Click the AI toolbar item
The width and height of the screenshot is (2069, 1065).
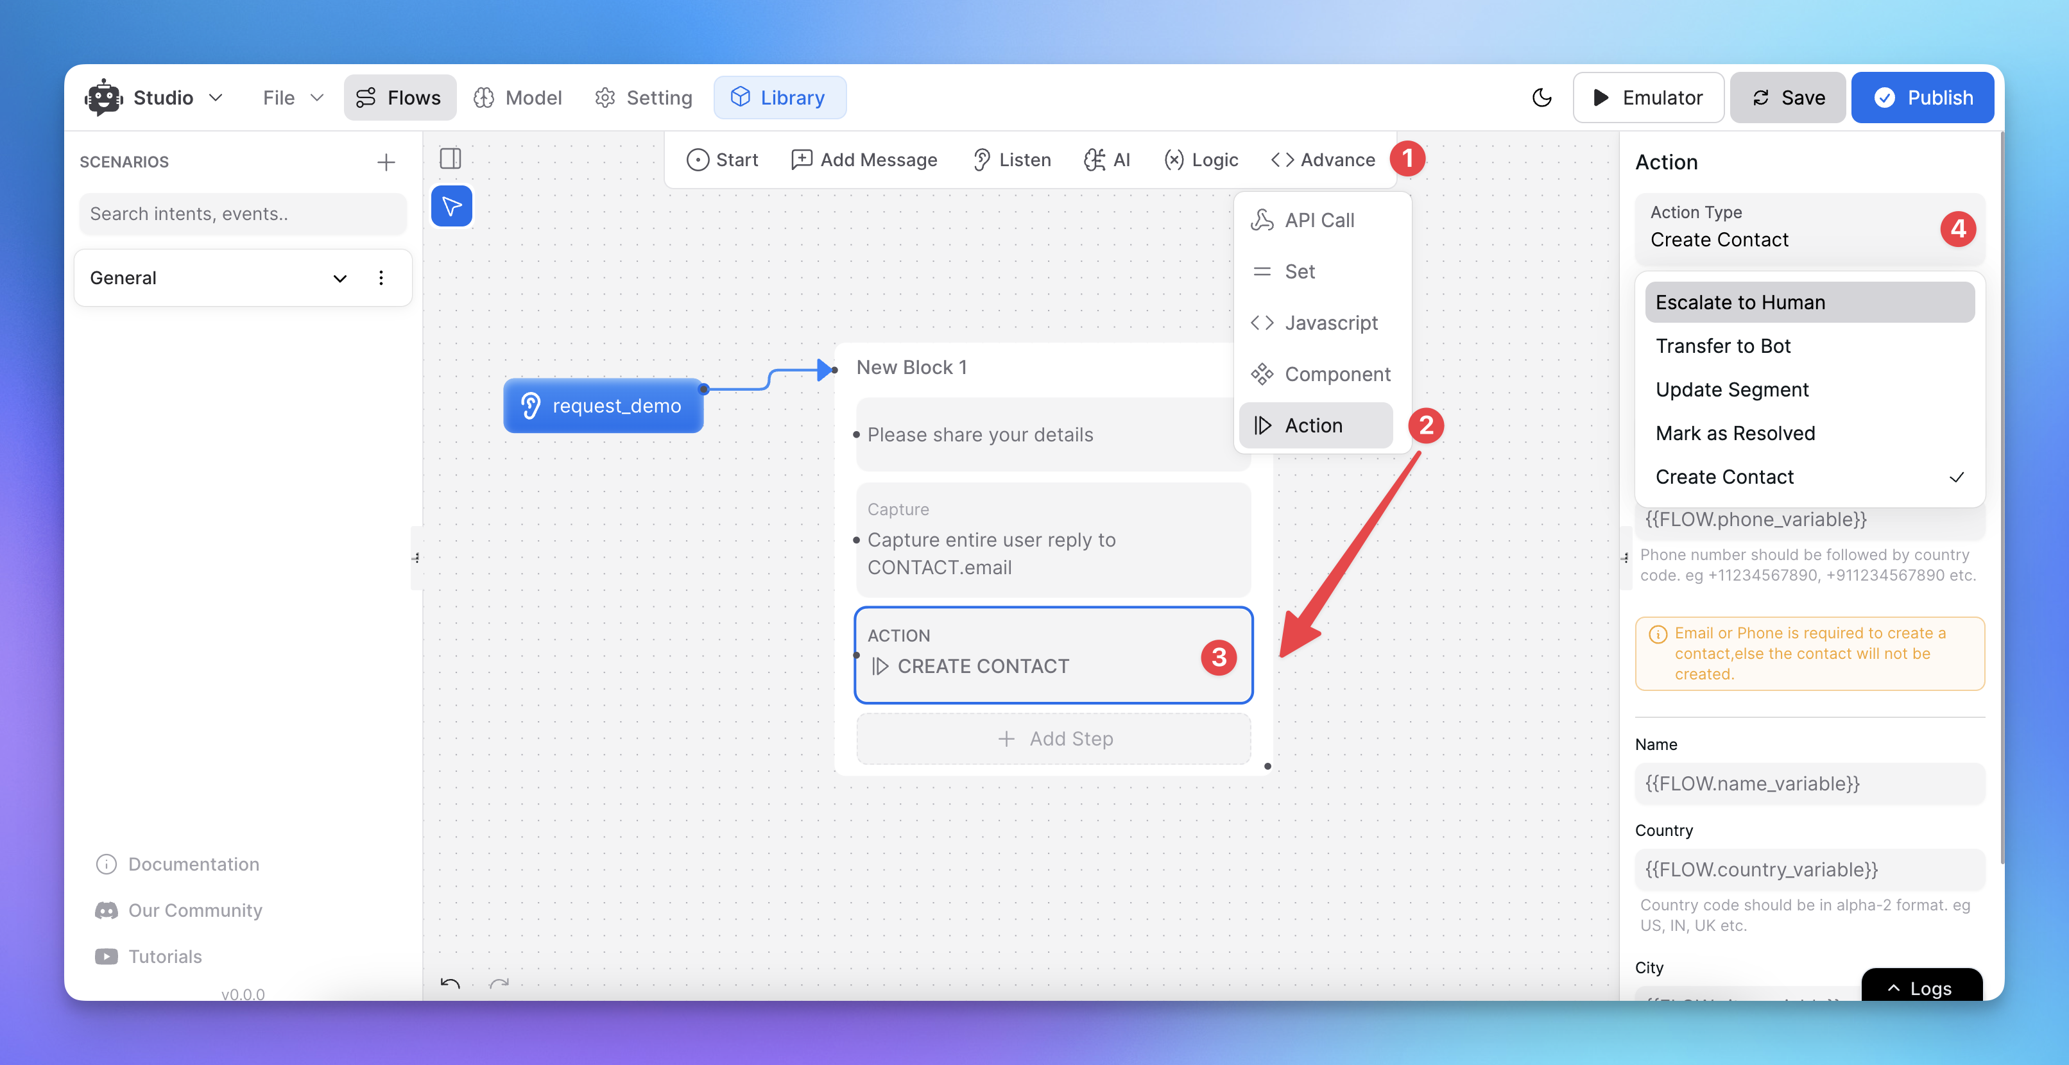[1107, 160]
